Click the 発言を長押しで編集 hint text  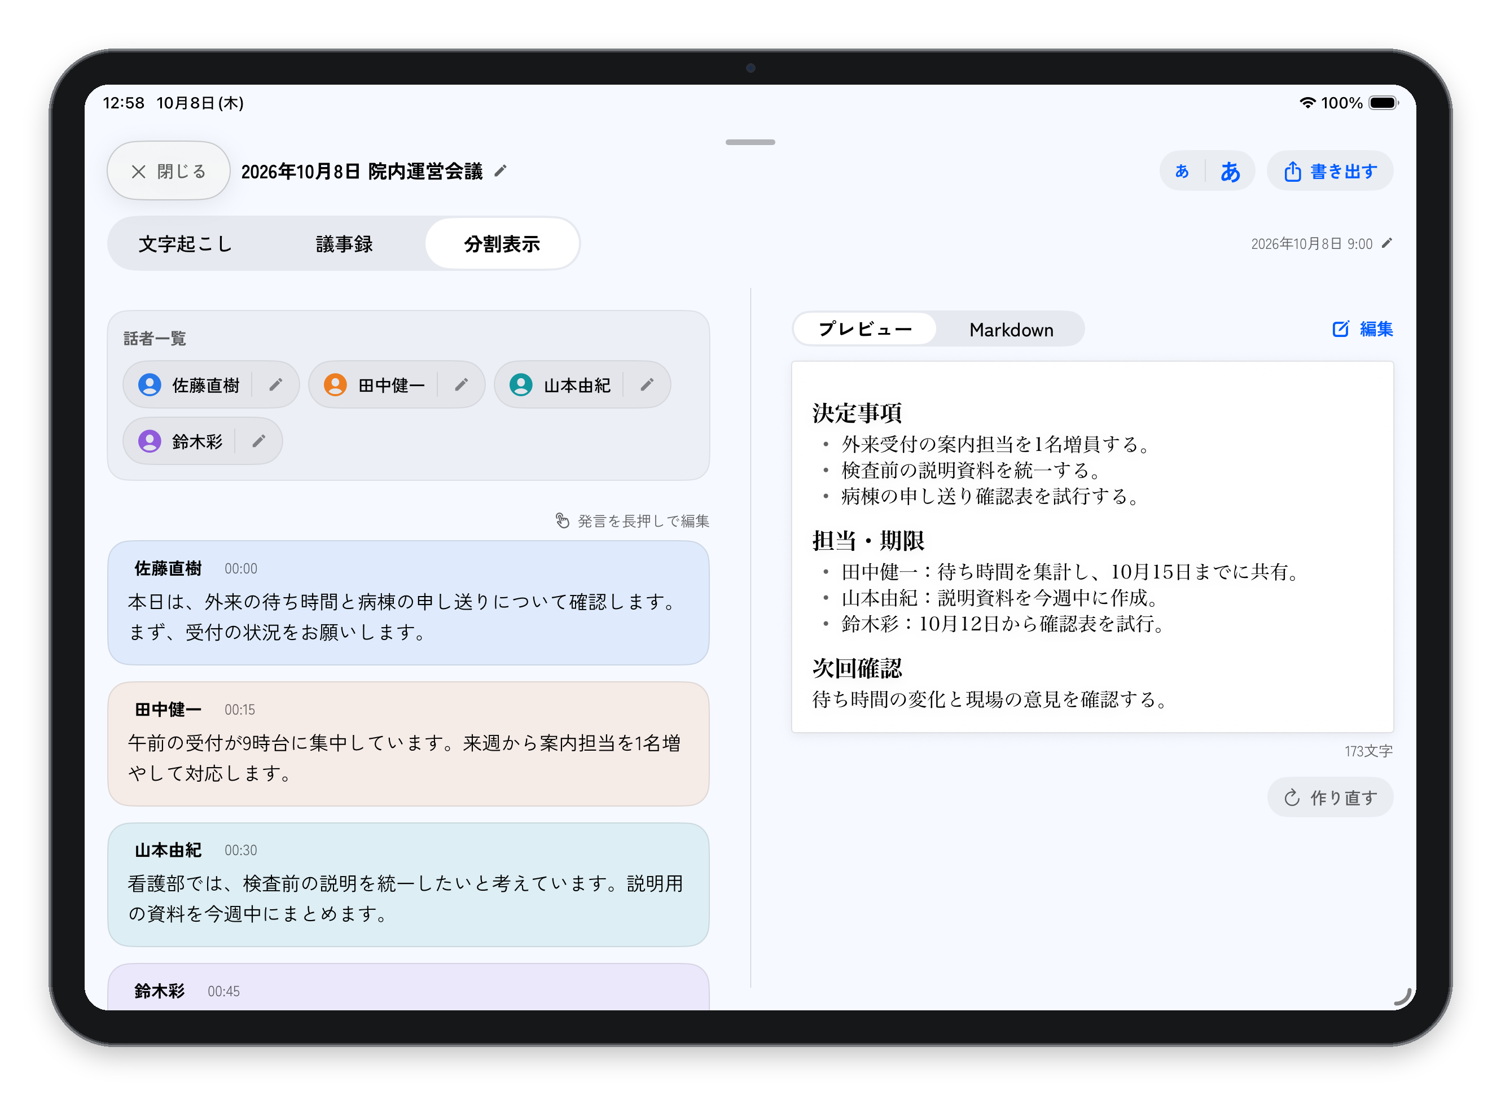coord(643,521)
